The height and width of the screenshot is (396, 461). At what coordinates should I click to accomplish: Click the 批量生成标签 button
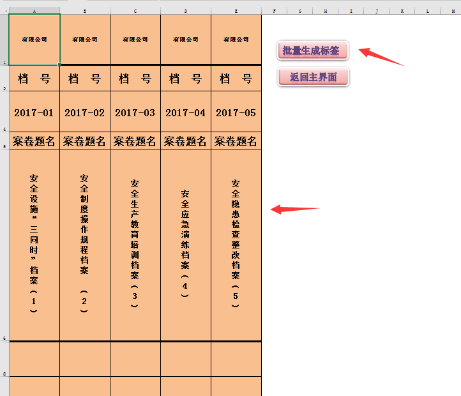pyautogui.click(x=313, y=50)
